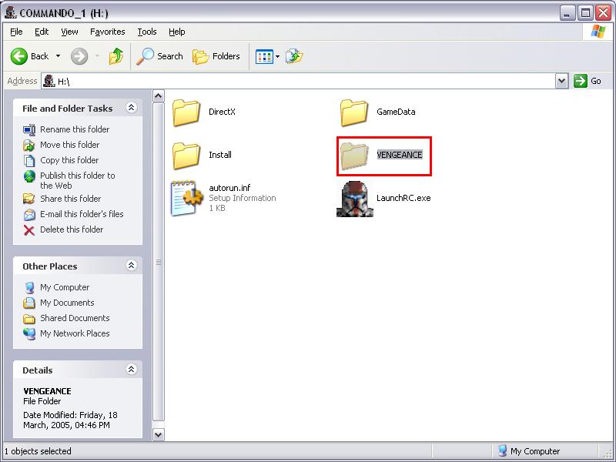Viewport: 616px width, 462px height.
Task: Select the autorun.inf file icon
Action: pos(186,199)
